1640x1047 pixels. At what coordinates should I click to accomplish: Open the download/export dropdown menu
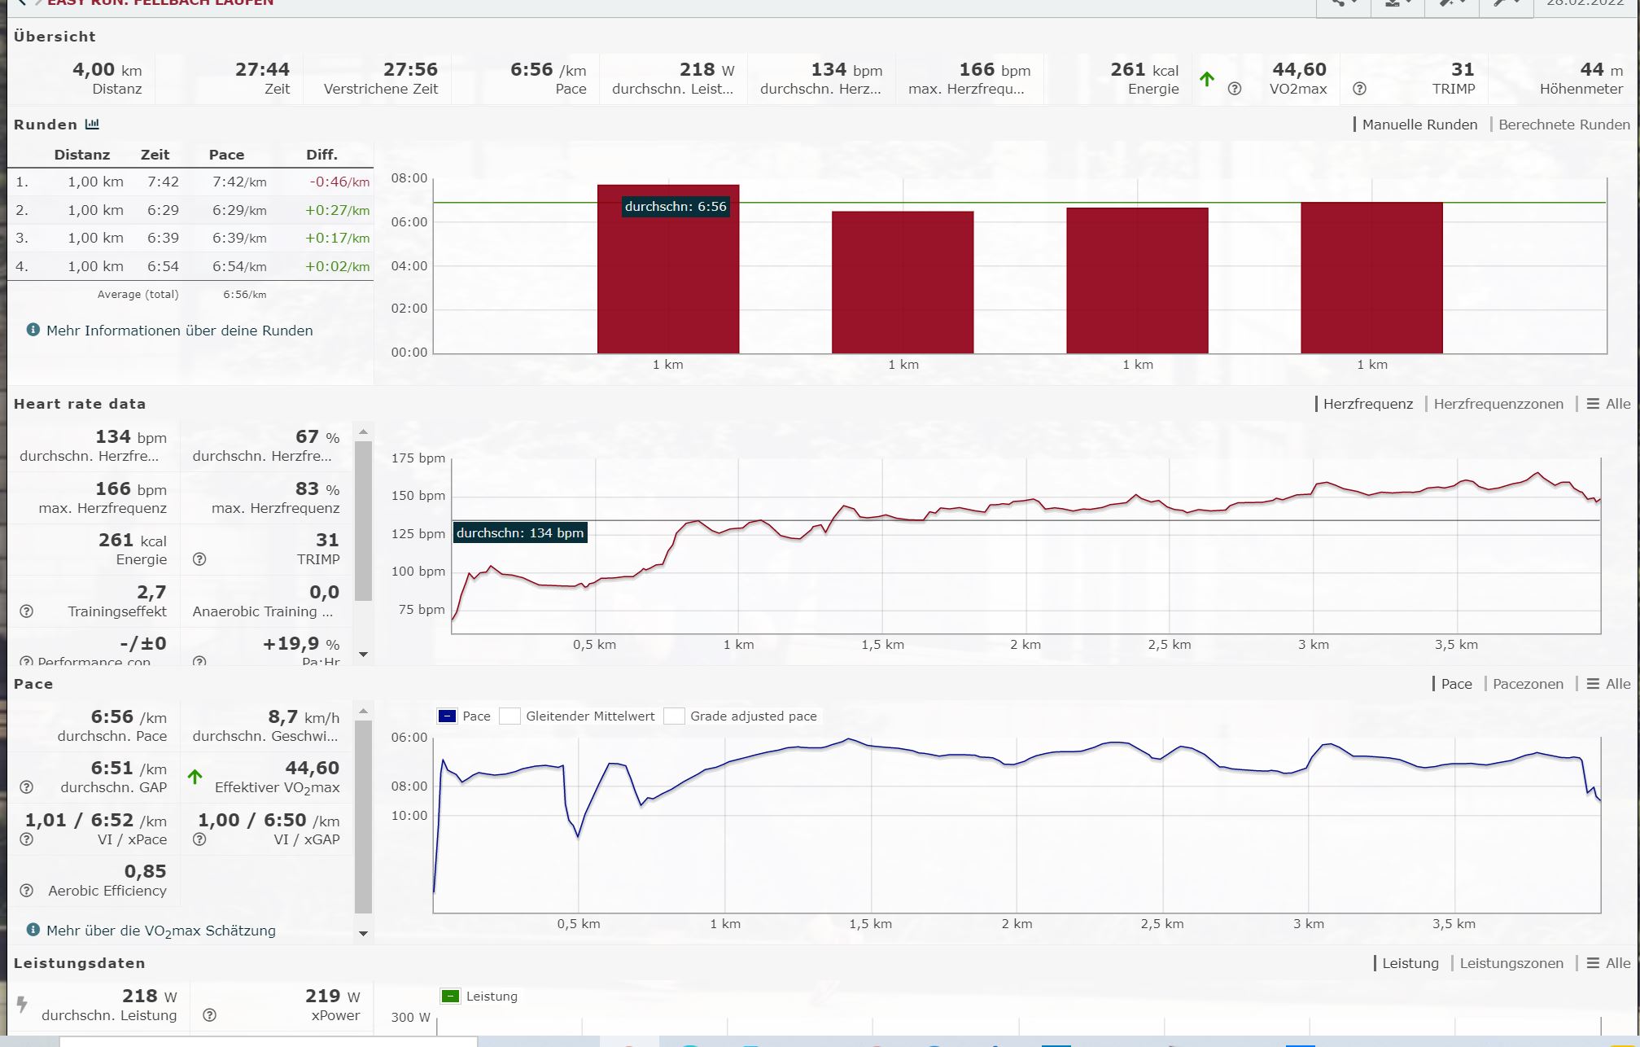coord(1397,3)
